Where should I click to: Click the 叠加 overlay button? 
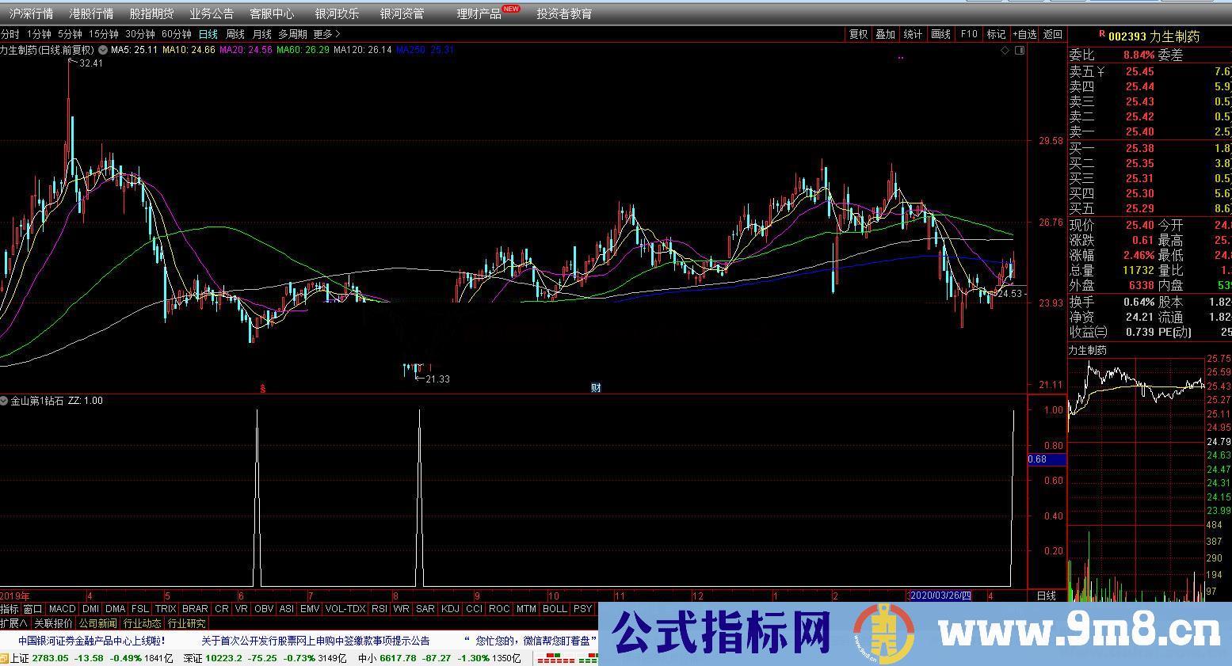(x=886, y=34)
